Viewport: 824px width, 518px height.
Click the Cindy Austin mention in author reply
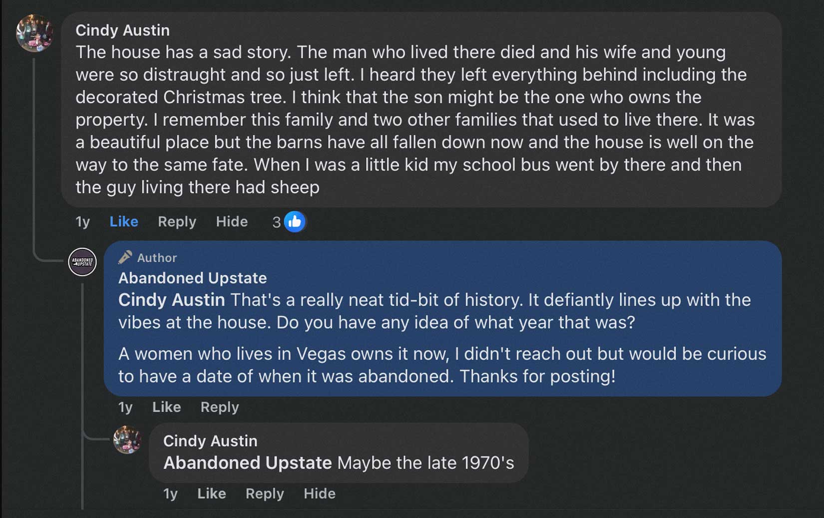pyautogui.click(x=171, y=300)
